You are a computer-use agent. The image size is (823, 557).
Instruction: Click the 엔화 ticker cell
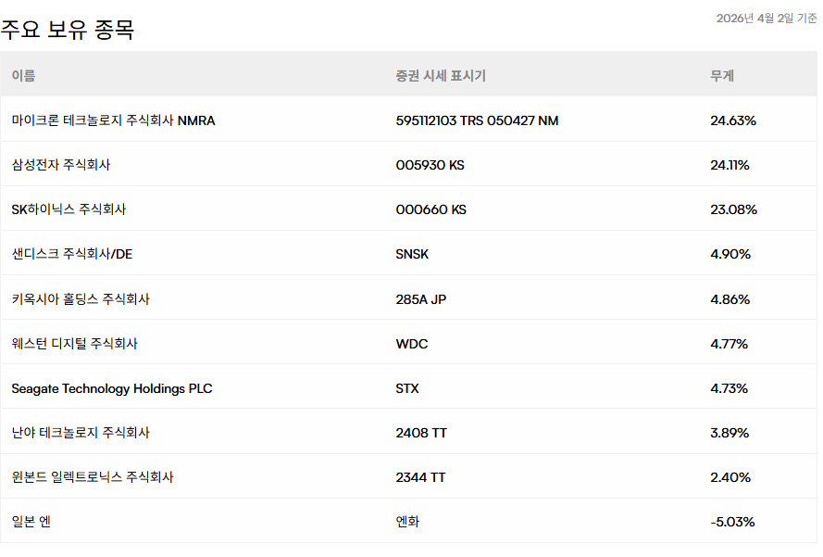tap(408, 522)
